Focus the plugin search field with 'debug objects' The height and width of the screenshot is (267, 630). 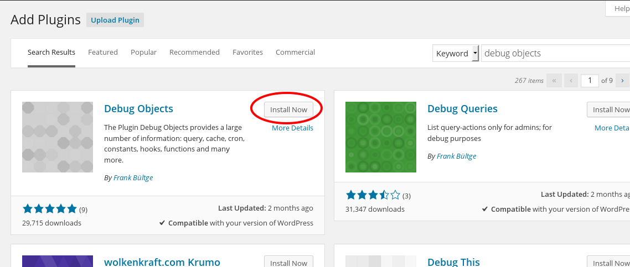coord(556,53)
